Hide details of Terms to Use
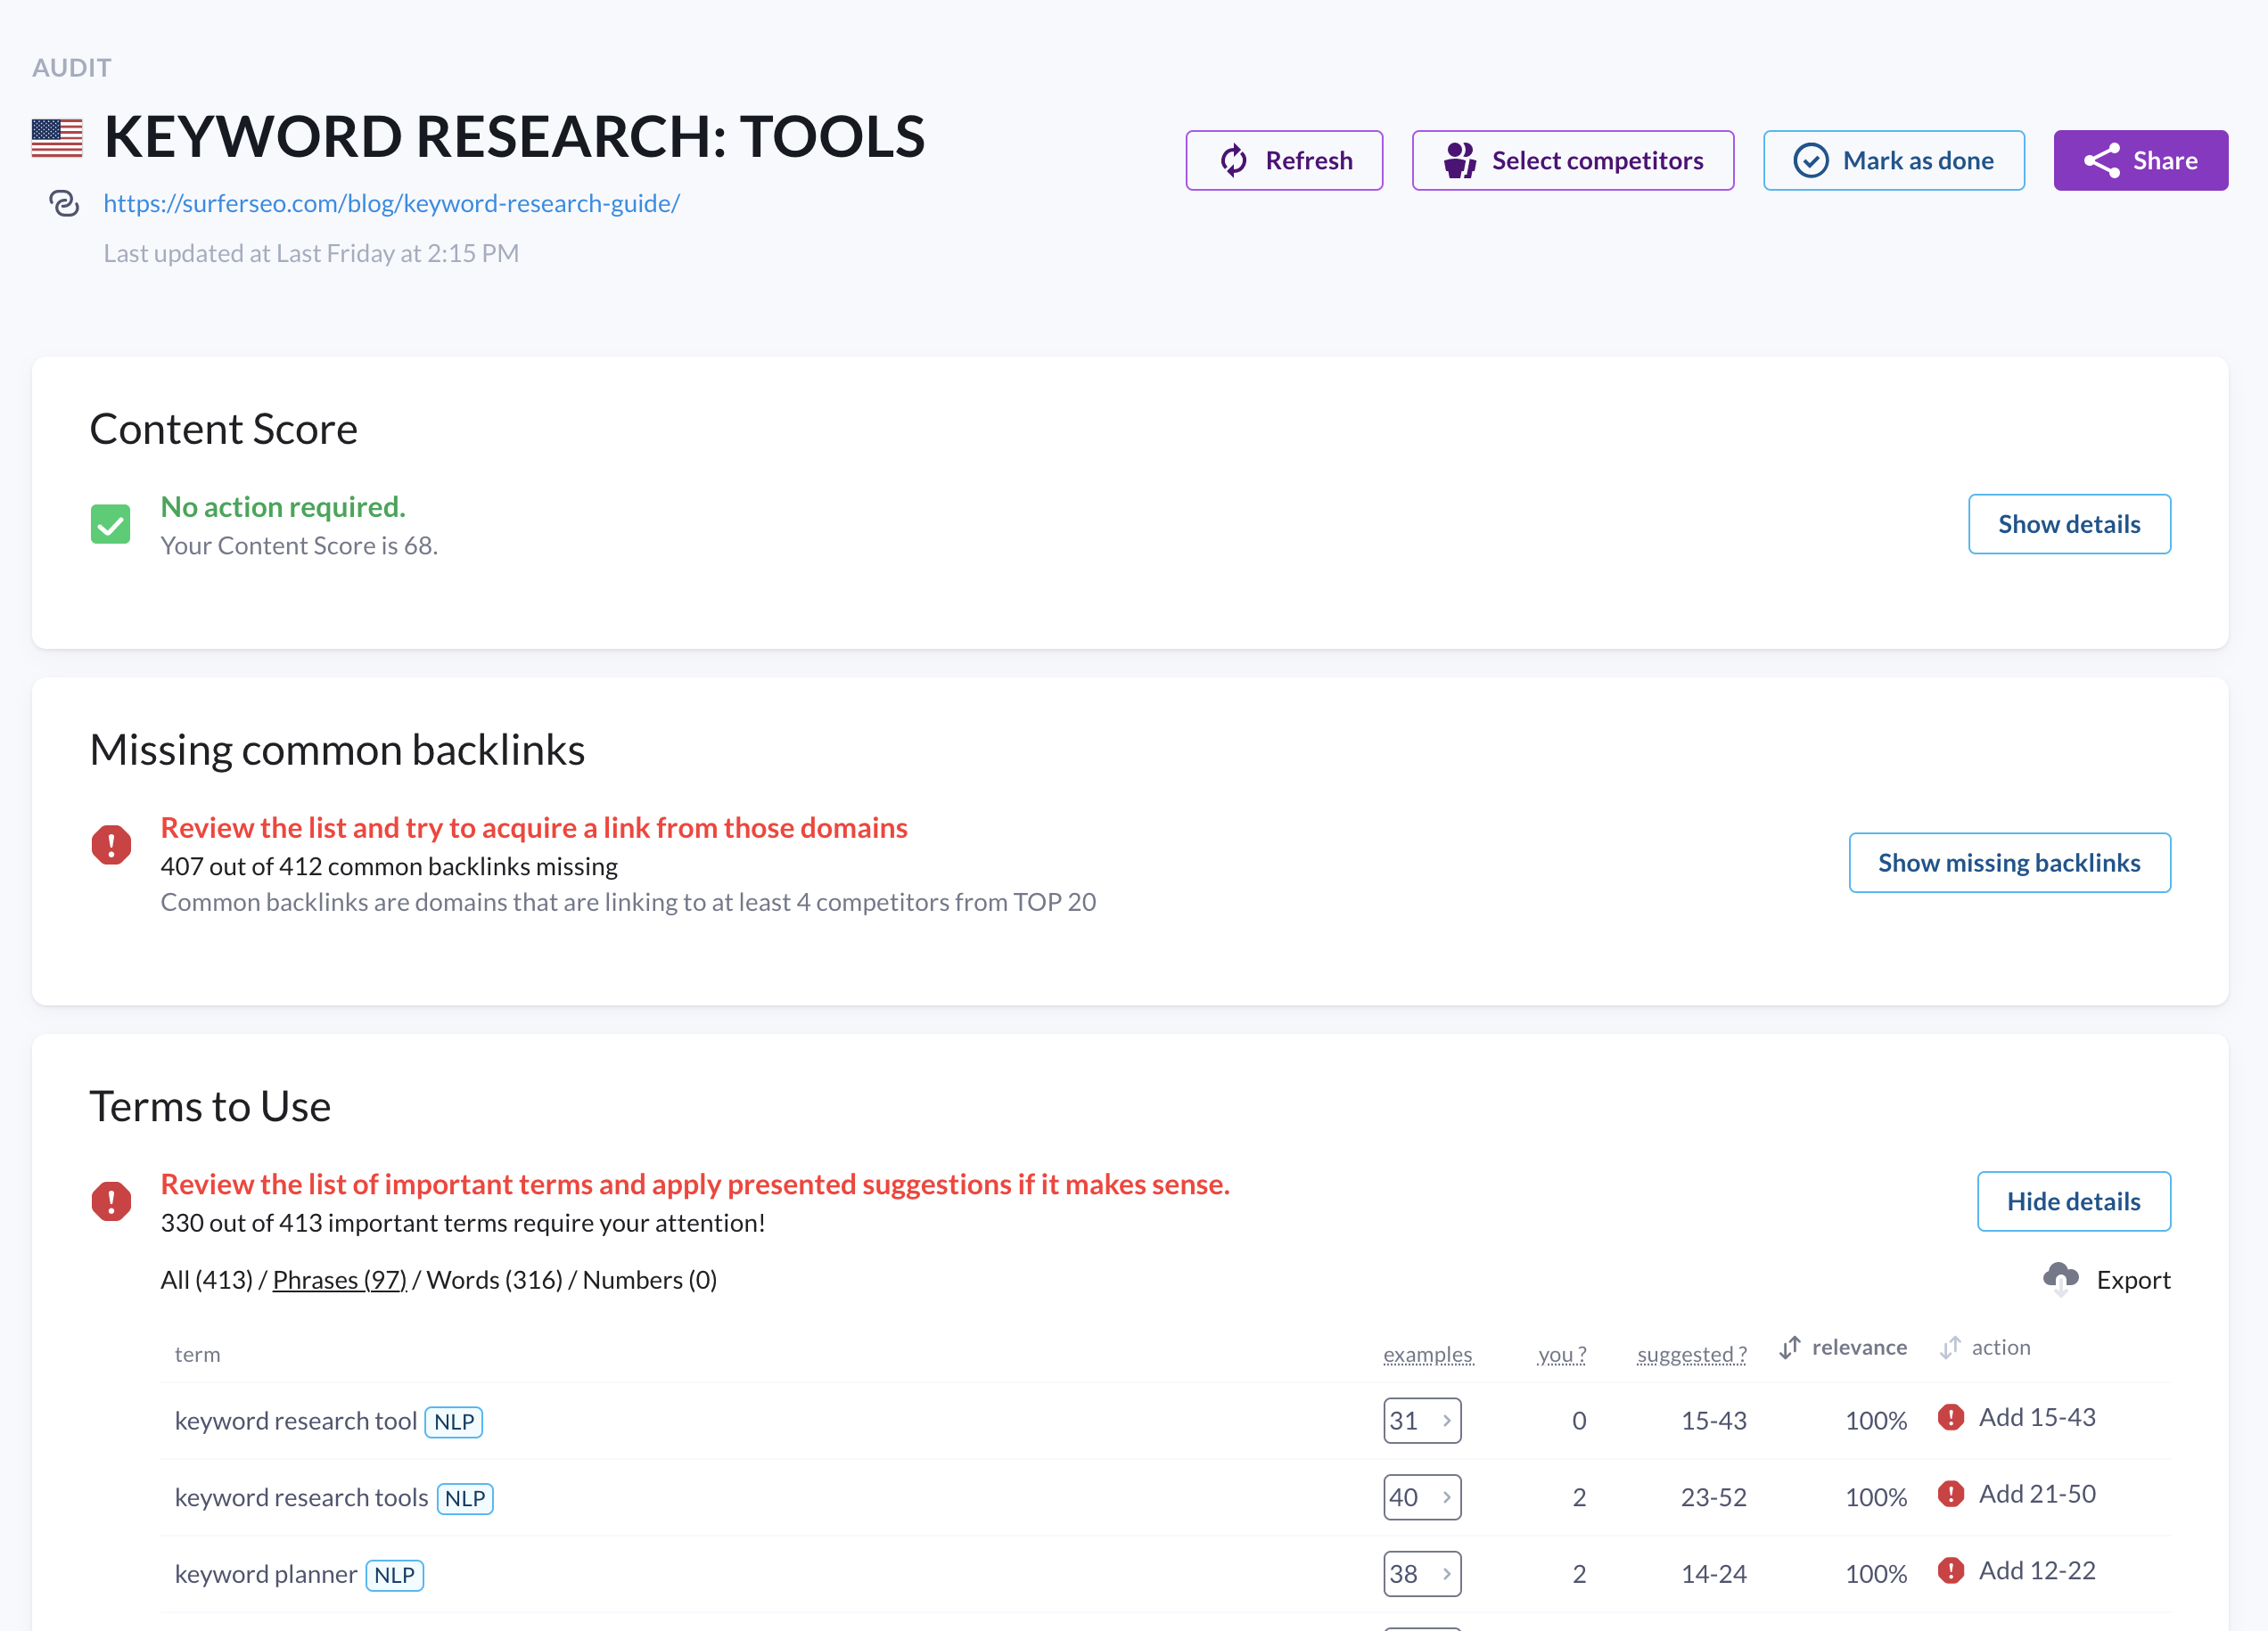Screen dimensions: 2268x1631 tap(2073, 1201)
